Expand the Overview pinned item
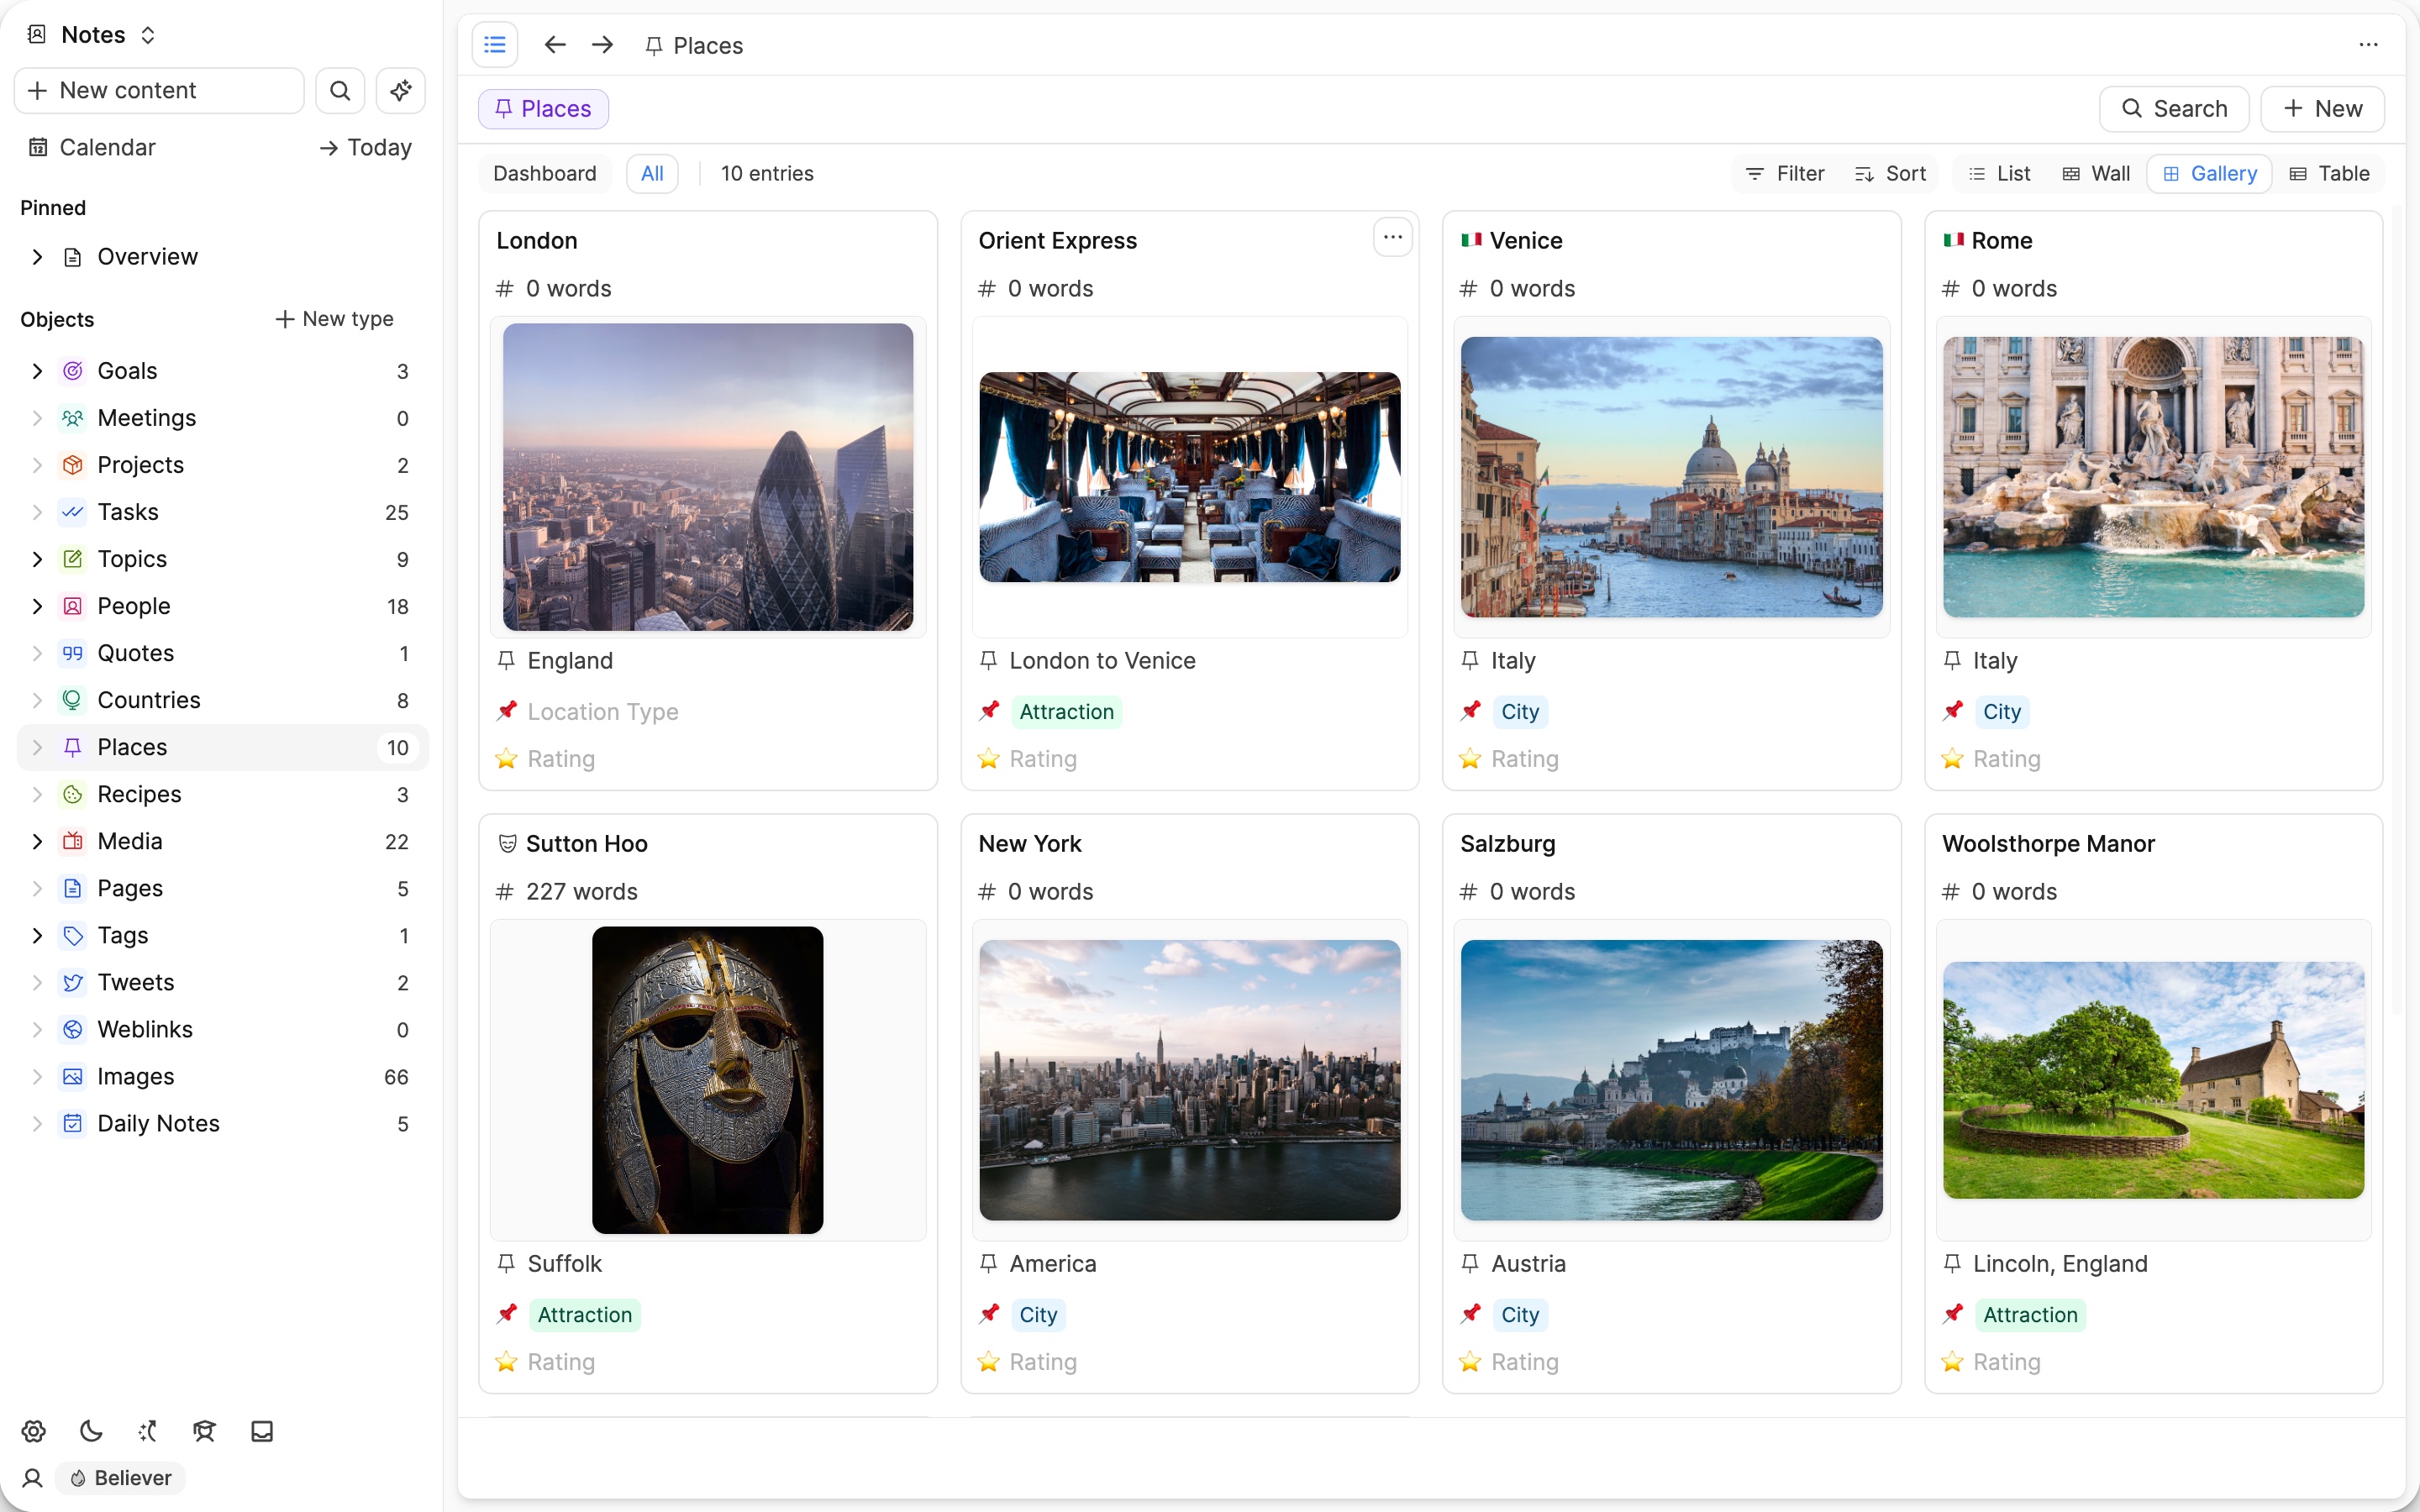 pos(37,257)
